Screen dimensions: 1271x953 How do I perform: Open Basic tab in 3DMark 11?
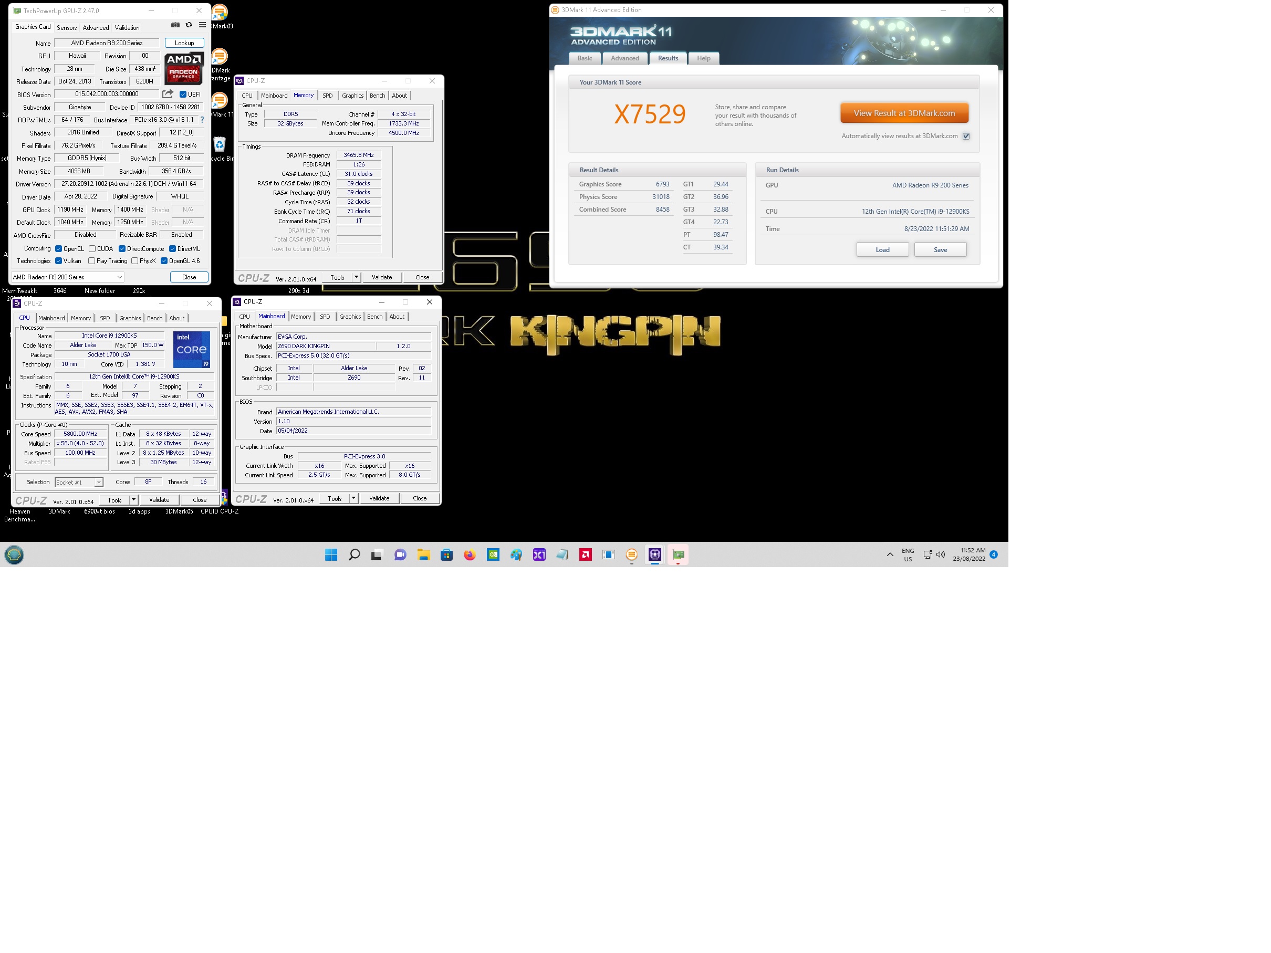(x=585, y=58)
